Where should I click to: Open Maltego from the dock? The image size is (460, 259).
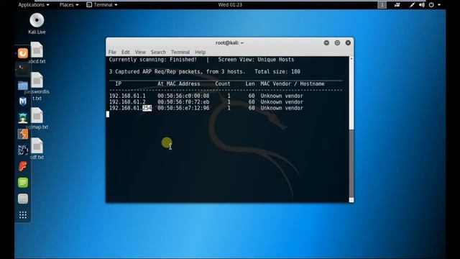23,150
